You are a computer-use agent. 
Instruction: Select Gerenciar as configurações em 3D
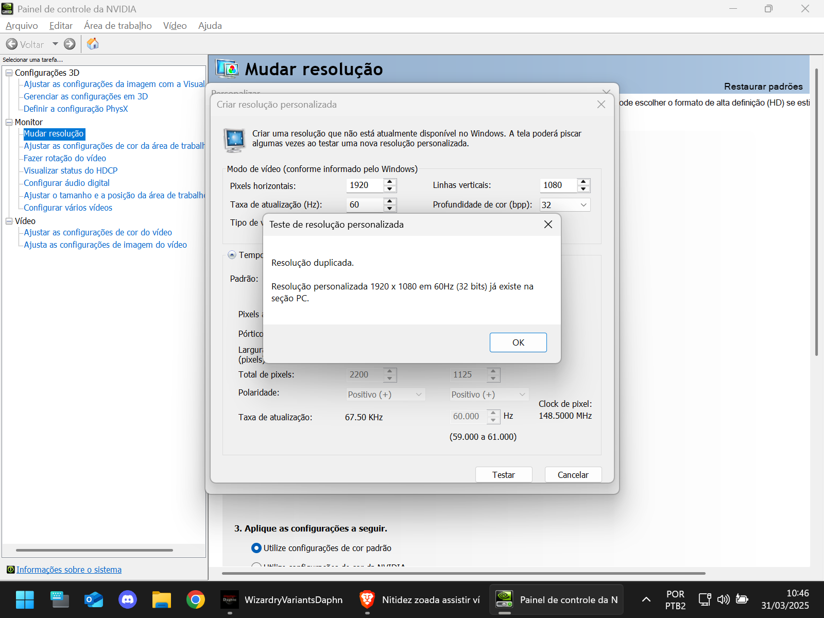[x=85, y=96]
